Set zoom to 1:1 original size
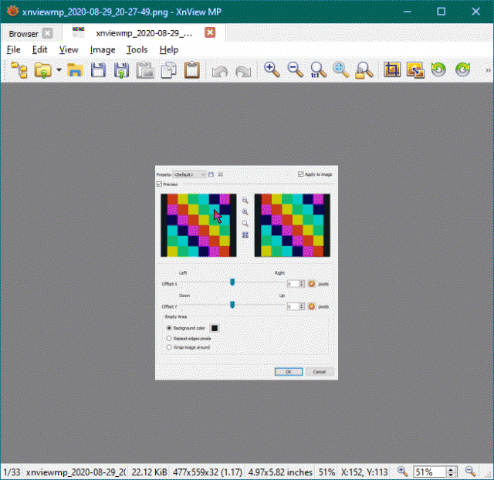This screenshot has width=494, height=480. pyautogui.click(x=318, y=70)
